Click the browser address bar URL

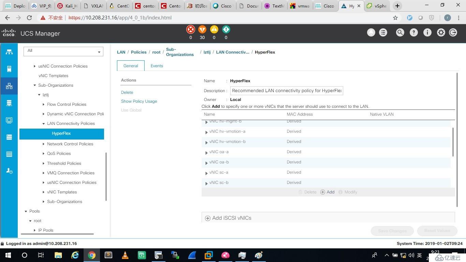tap(120, 18)
